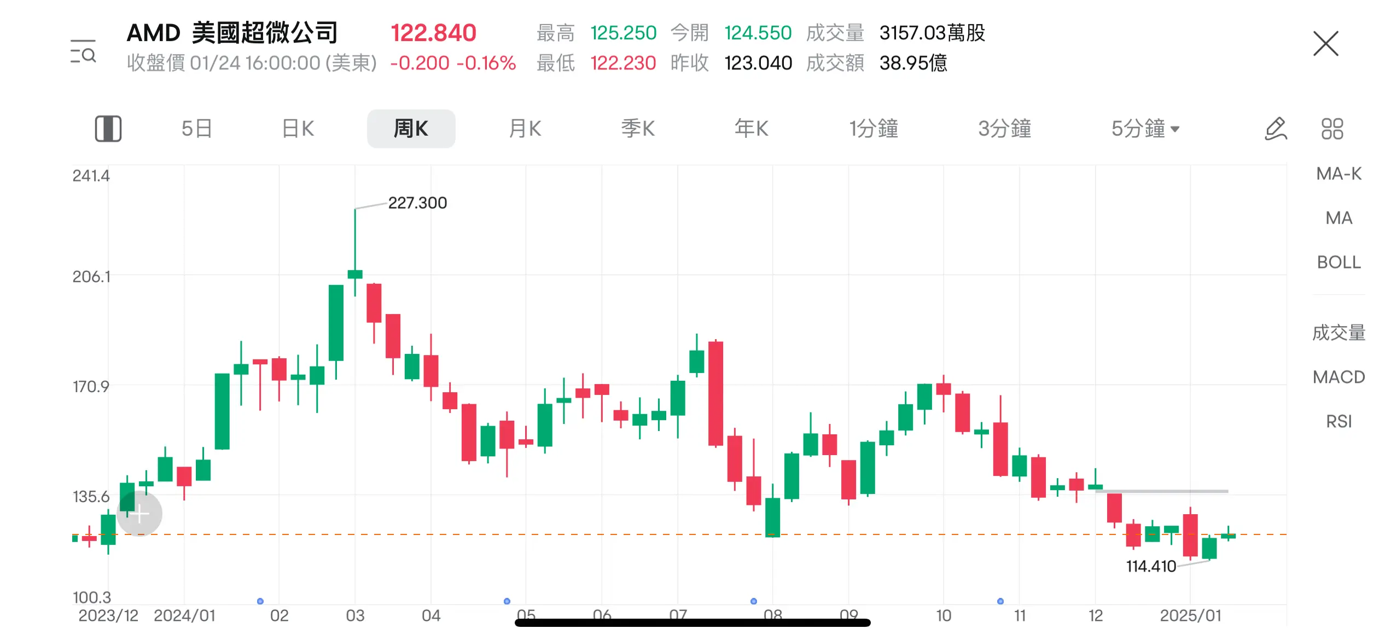Tap the current price 122.840
The image size is (1385, 640).
point(434,33)
